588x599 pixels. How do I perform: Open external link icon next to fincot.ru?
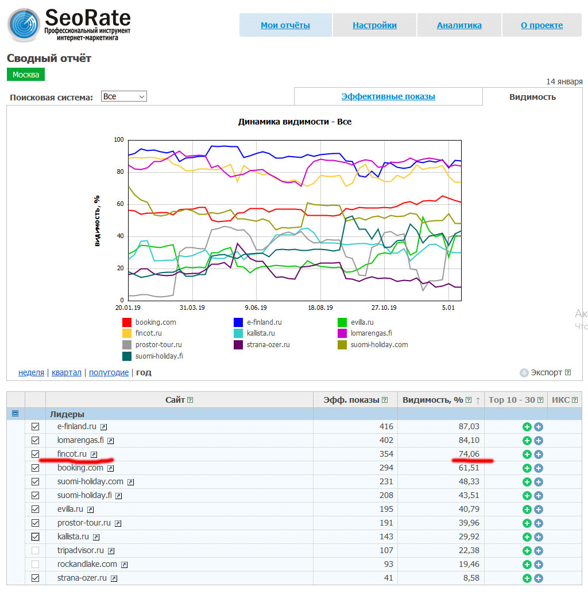tap(94, 454)
